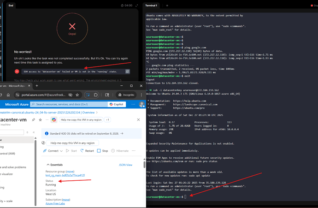The width and height of the screenshot is (318, 208).
Task: Click the Subscription move link
Action: pos(66,200)
